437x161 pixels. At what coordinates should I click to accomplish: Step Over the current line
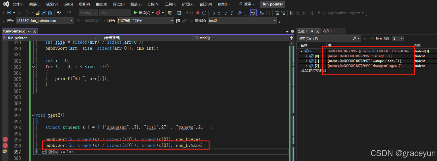226,13
